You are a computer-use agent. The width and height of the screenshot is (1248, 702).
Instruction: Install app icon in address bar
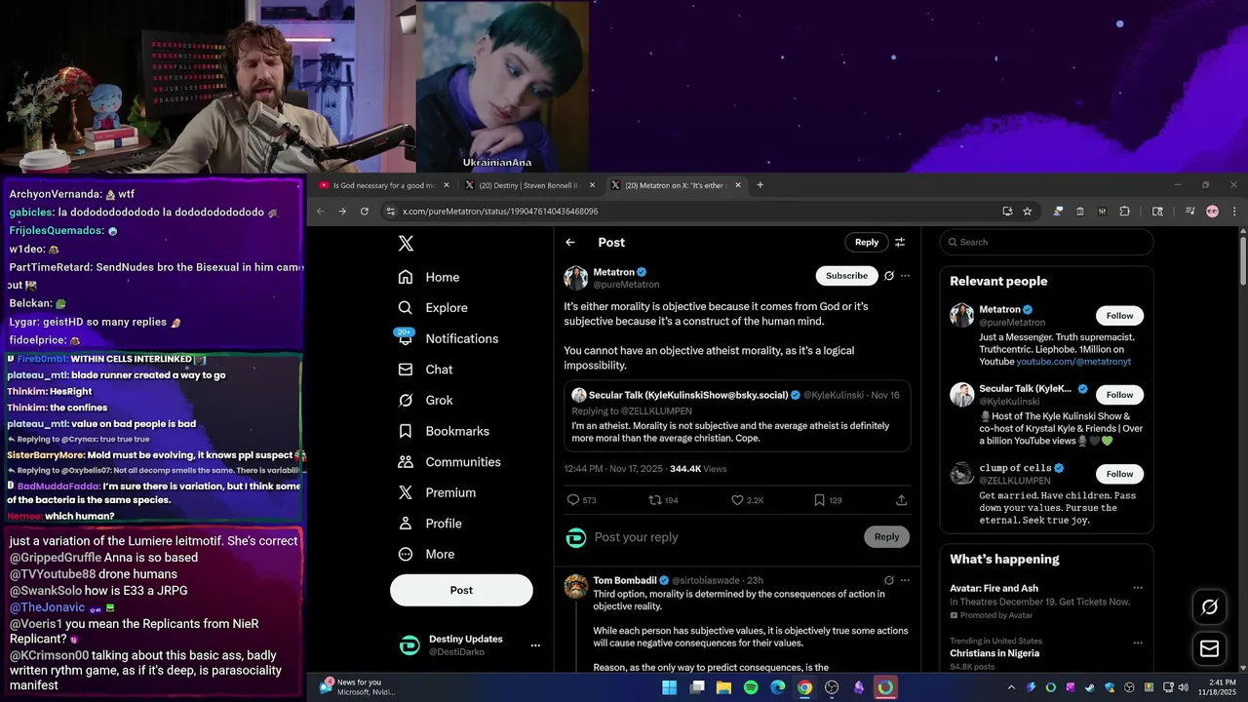click(1007, 211)
